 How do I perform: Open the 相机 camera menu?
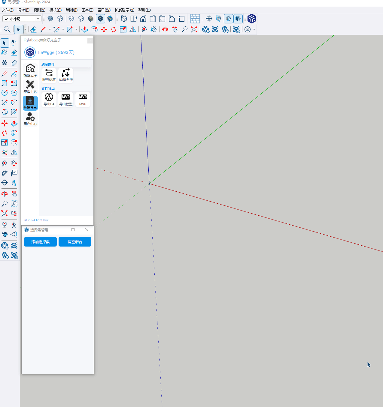point(55,10)
